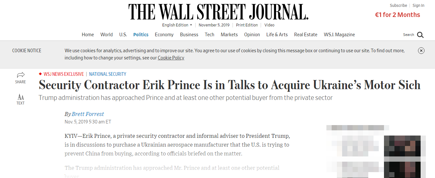The width and height of the screenshot is (435, 178).
Task: Click The Wall Street Journal logo
Action: click(x=218, y=12)
